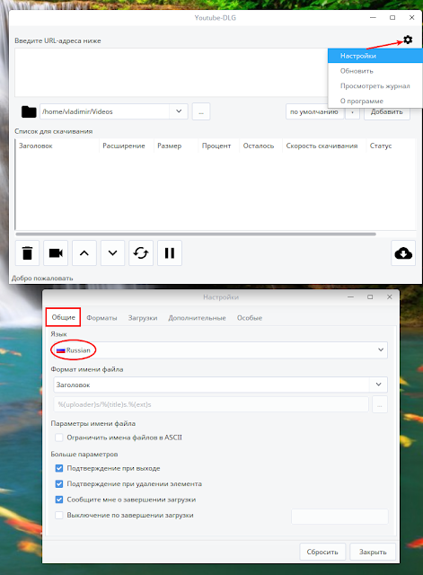Click the pause button icon

pyautogui.click(x=170, y=253)
